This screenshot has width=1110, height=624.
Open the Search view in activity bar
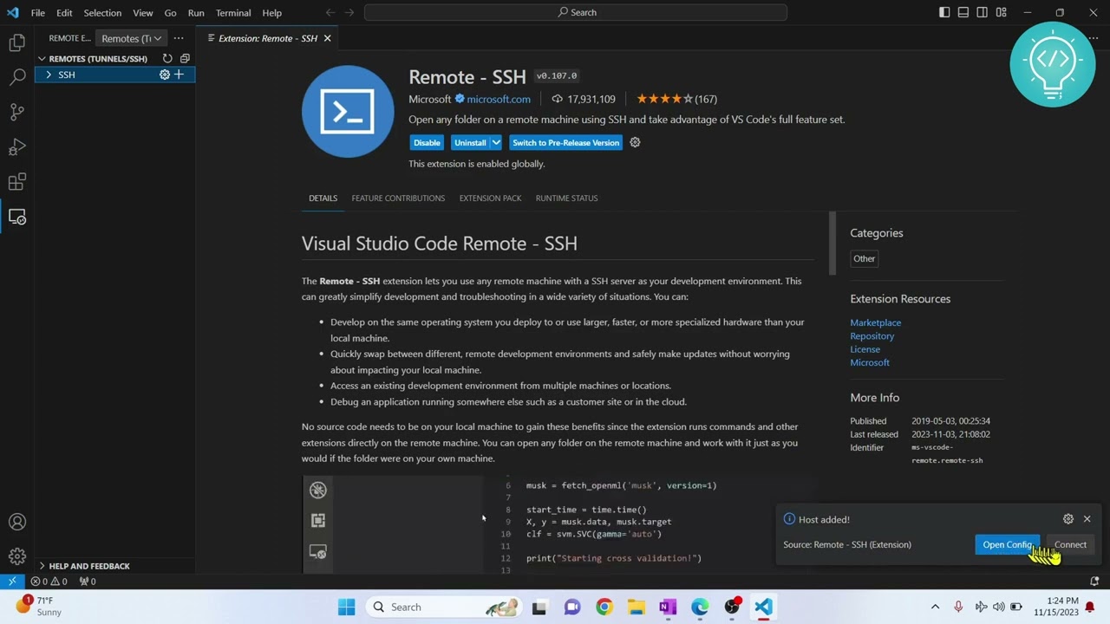click(x=16, y=77)
